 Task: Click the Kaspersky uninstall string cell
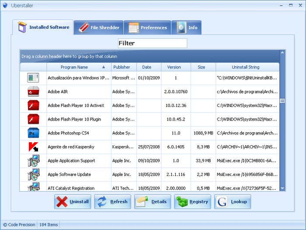pos(247,147)
